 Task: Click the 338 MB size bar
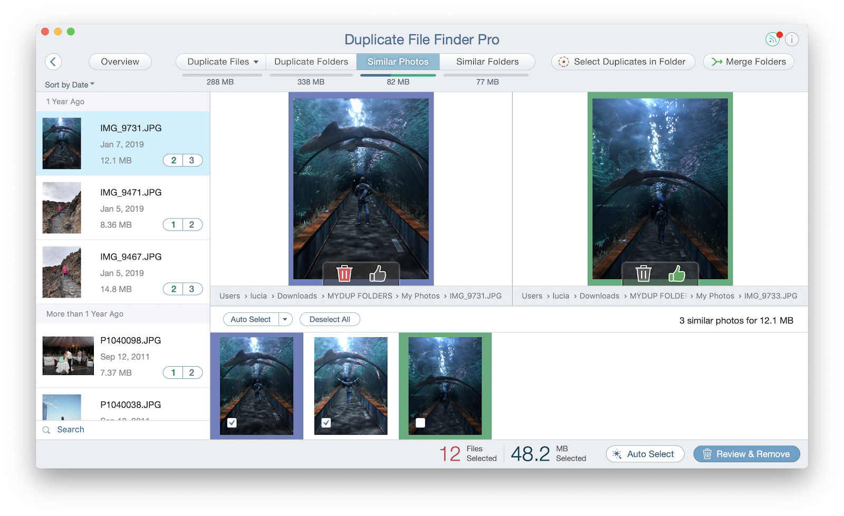tap(311, 75)
